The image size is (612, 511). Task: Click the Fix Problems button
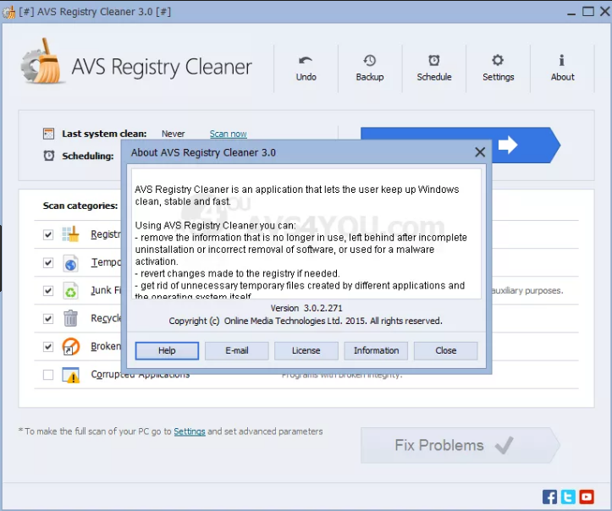click(x=460, y=445)
